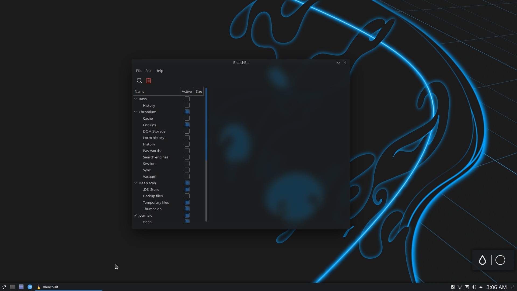Viewport: 517px width, 291px height.
Task: Click the Name column header
Action: [x=157, y=91]
